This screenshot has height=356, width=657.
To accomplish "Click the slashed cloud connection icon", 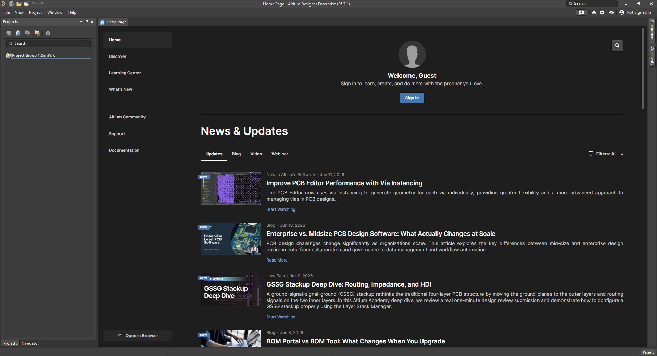I will [x=611, y=12].
